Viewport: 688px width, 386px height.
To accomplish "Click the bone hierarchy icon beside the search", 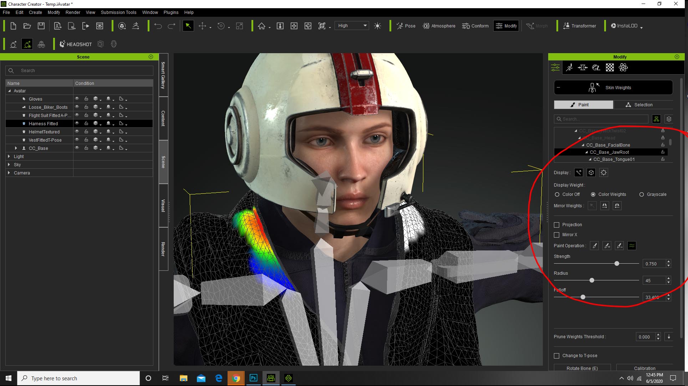I will (656, 119).
